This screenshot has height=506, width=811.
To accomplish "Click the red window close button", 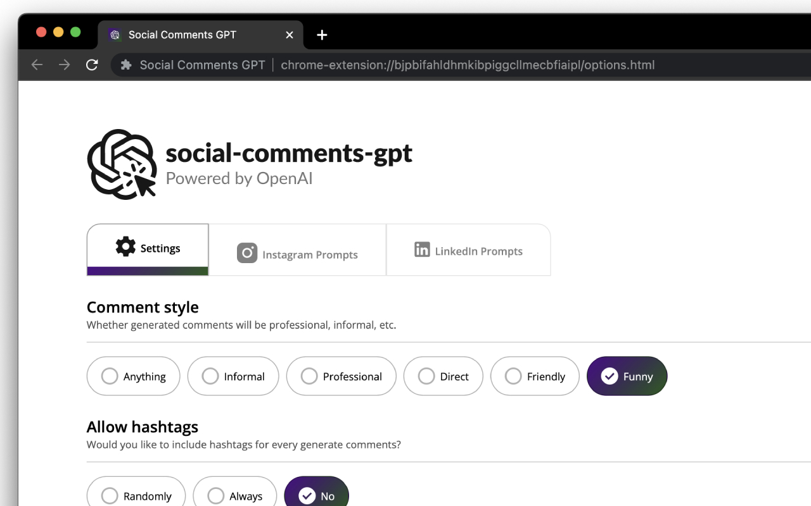I will tap(41, 32).
